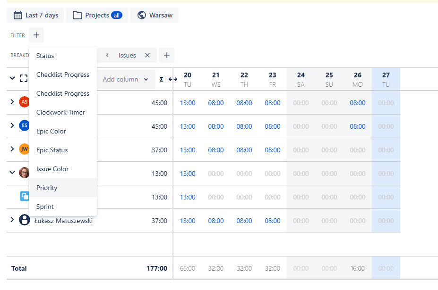Choose Clockwork Timer in filter menu
The width and height of the screenshot is (438, 290).
pyautogui.click(x=60, y=112)
